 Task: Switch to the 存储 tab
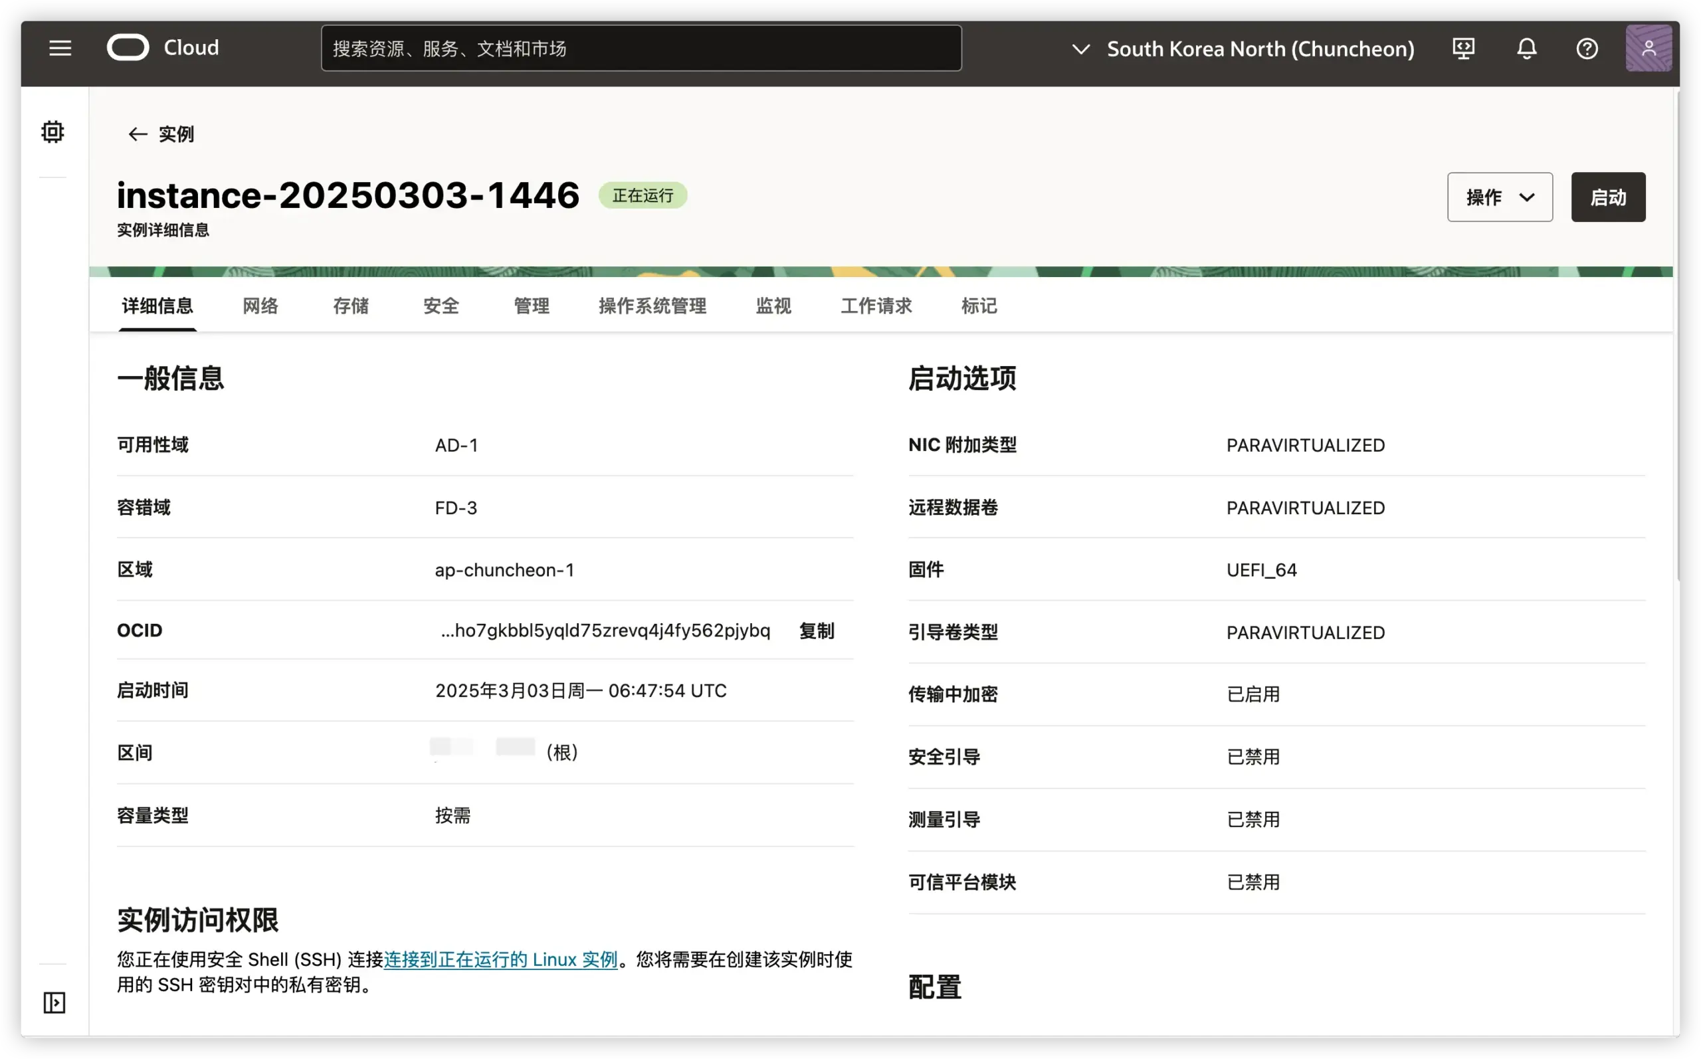point(350,306)
